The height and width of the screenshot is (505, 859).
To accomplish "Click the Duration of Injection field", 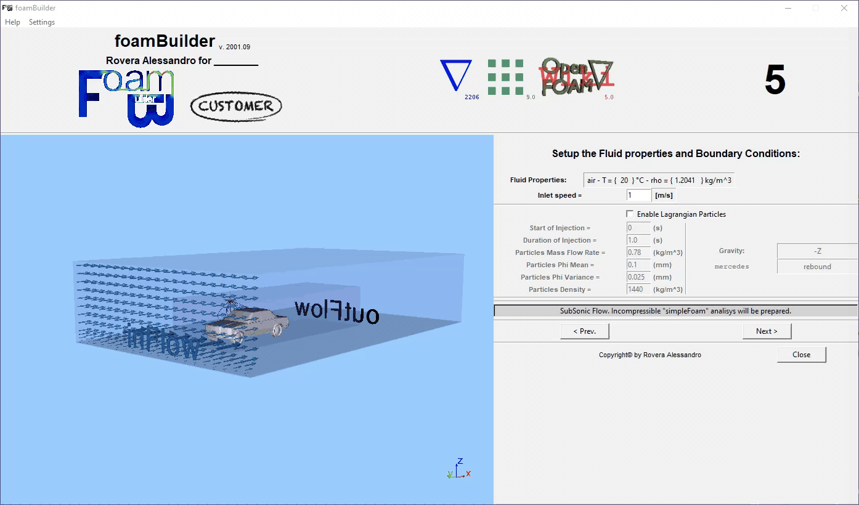I will 638,240.
